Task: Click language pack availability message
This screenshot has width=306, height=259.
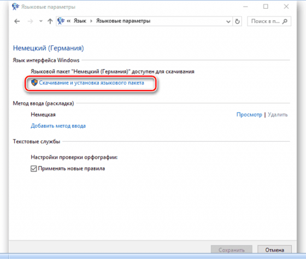Action: (x=113, y=72)
